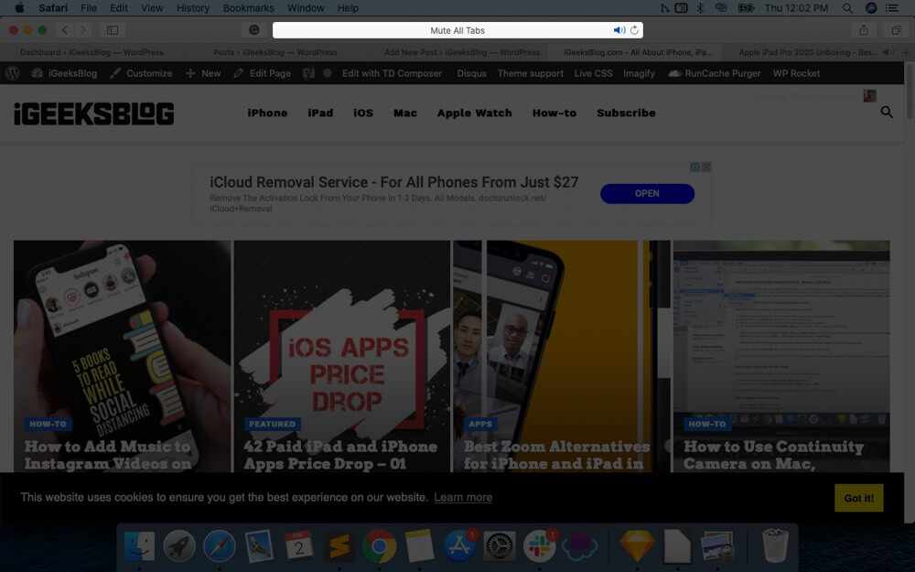Go back with the Safari back arrow
Screen dimensions: 915x572
[x=65, y=30]
